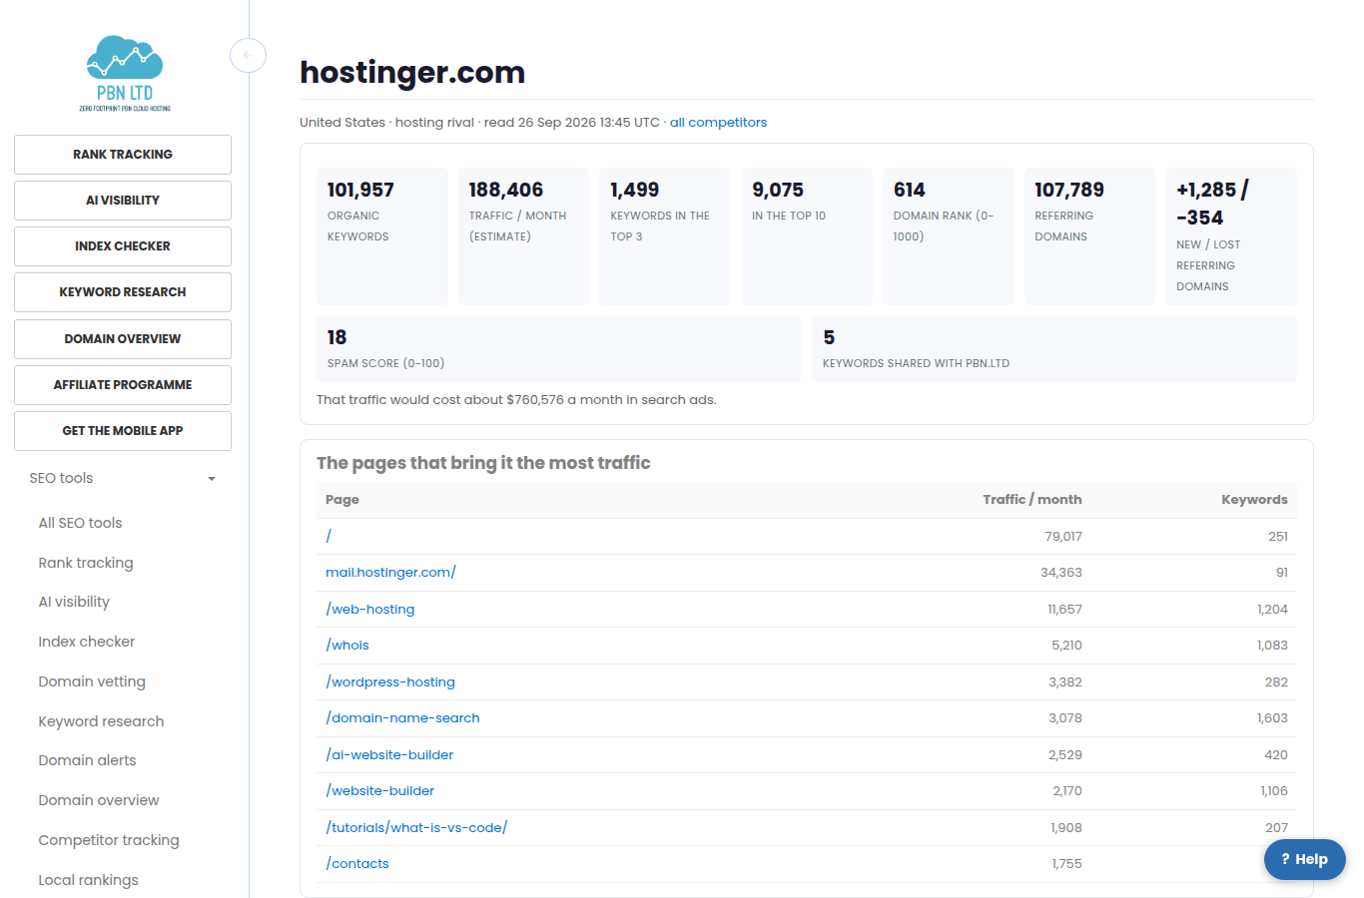Open the Rank Tracking button
The height and width of the screenshot is (898, 1364).
tap(123, 155)
